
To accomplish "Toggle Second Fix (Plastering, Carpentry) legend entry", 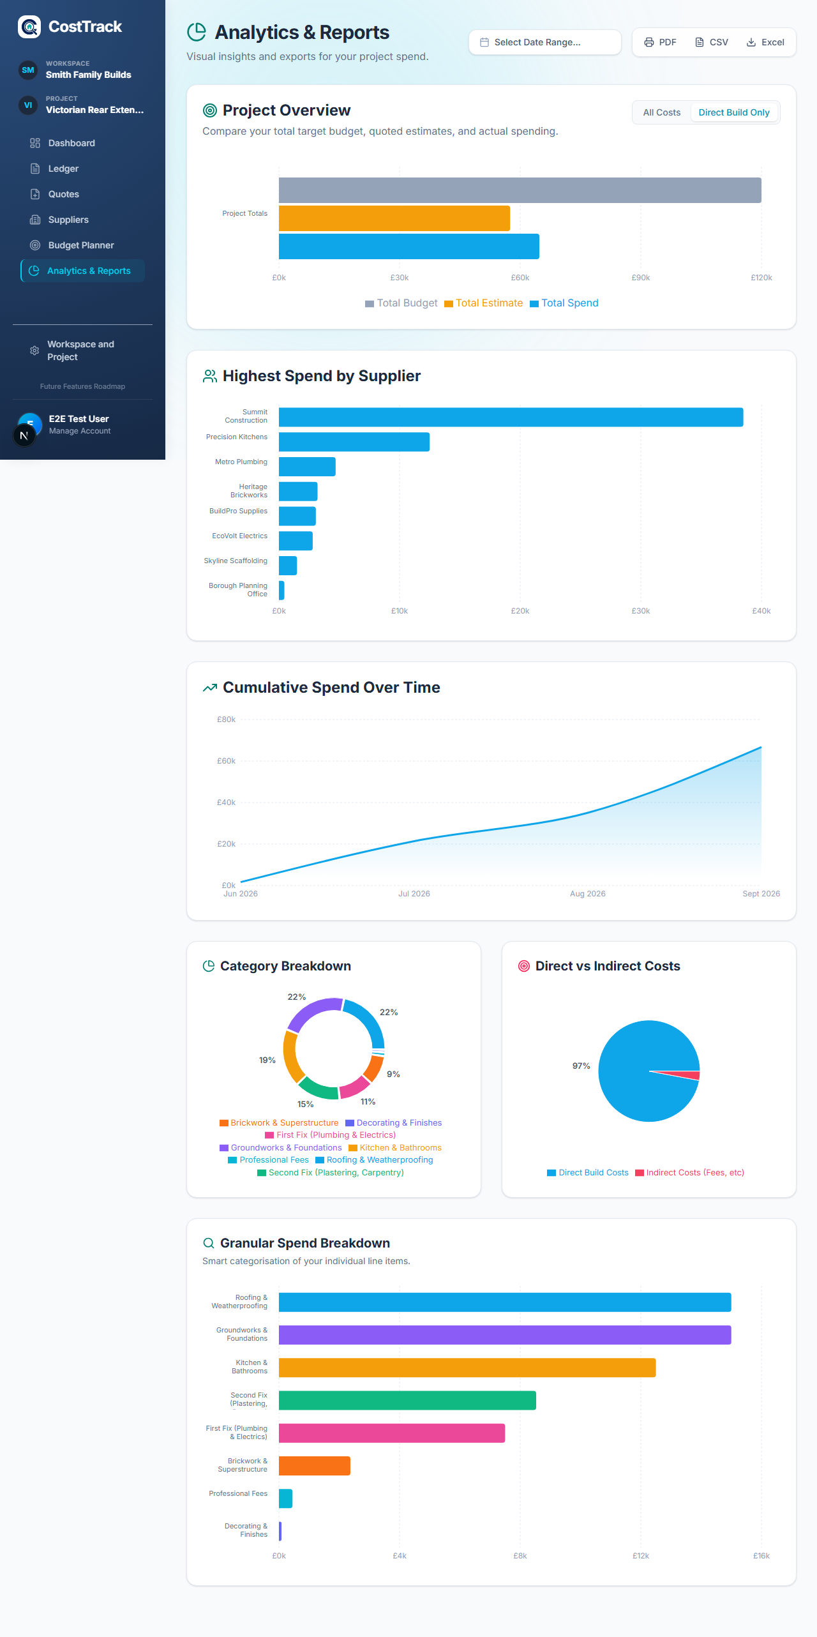I will click(x=331, y=1173).
